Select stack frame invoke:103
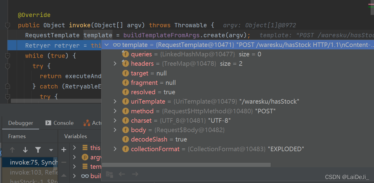The width and height of the screenshot is (374, 183). (30, 172)
